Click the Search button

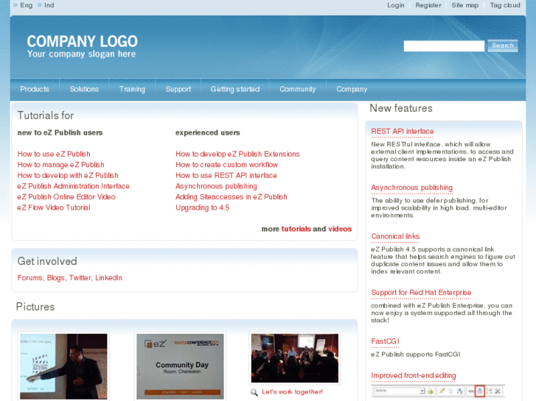[503, 46]
